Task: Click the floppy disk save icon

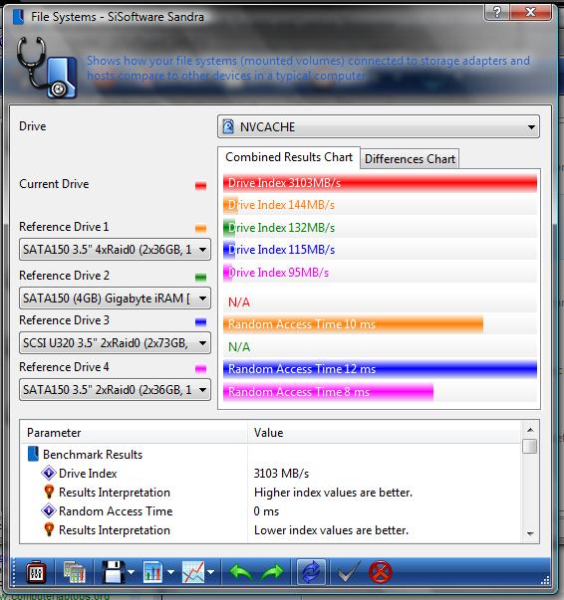Action: 113,572
